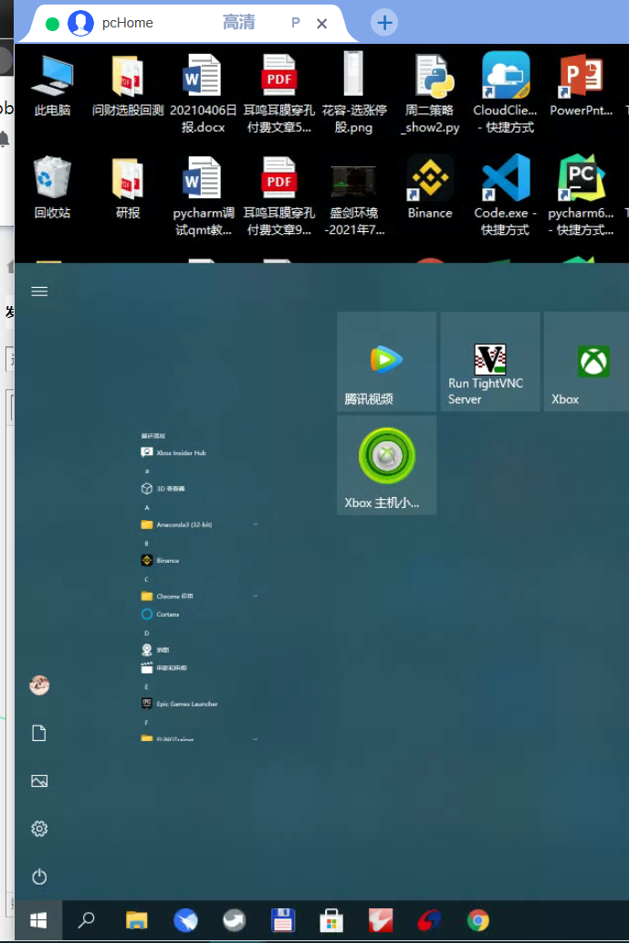This screenshot has height=943, width=629.
Task: Open the 周二策略_show2.py Python file
Action: [431, 92]
